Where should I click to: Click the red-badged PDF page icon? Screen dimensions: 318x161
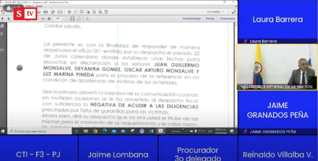pos(88,12)
